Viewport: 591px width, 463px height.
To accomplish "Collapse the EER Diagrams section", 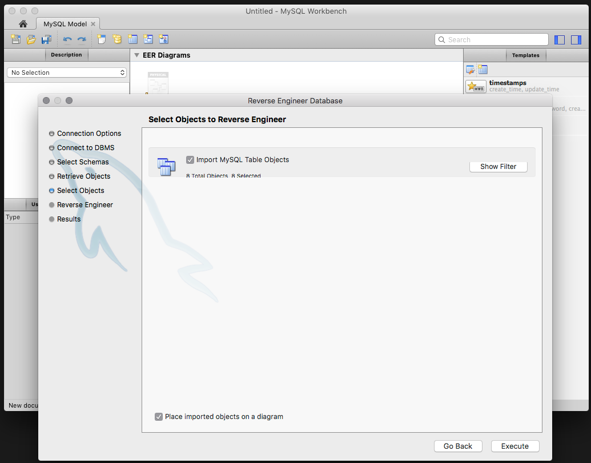I will click(136, 55).
